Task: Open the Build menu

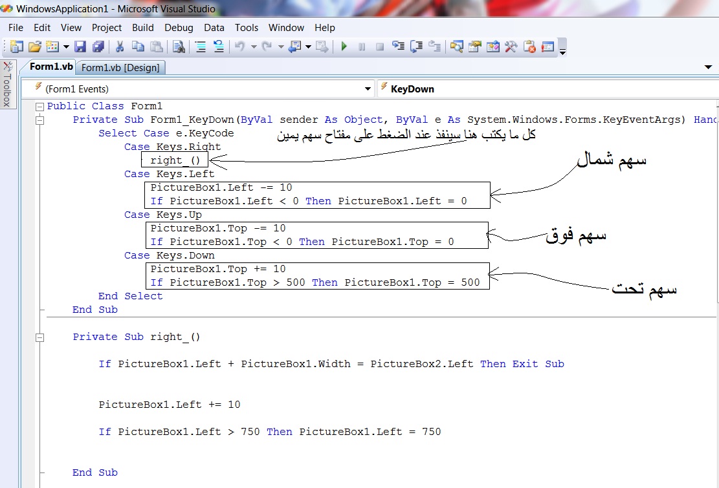Action: point(142,27)
